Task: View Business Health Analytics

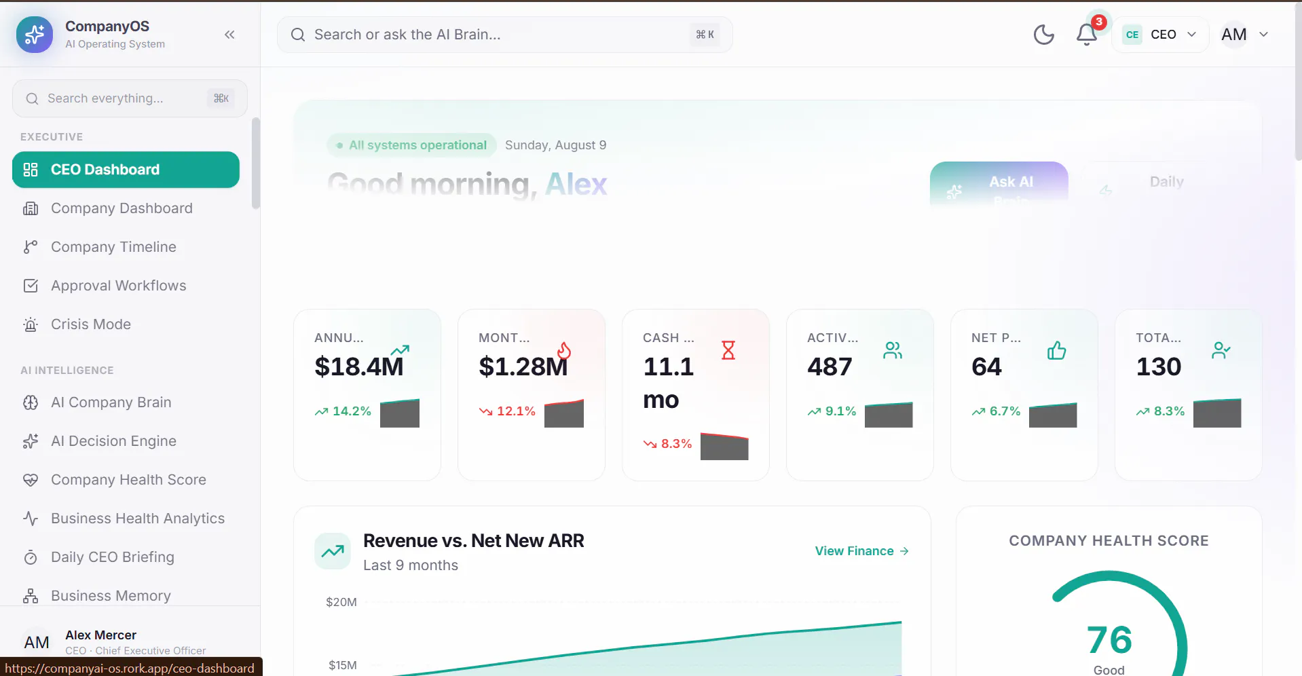Action: click(126, 519)
